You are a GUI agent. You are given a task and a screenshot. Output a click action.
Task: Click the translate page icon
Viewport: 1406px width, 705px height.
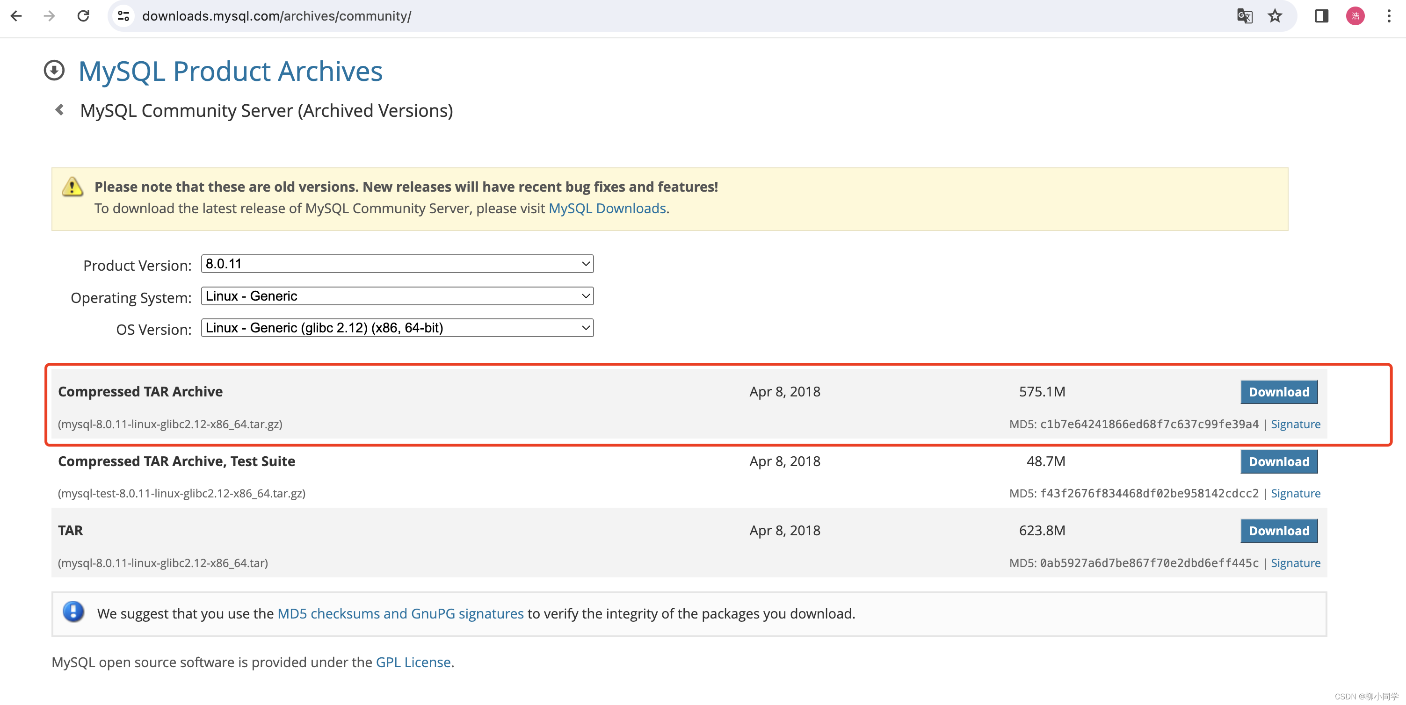click(1245, 16)
